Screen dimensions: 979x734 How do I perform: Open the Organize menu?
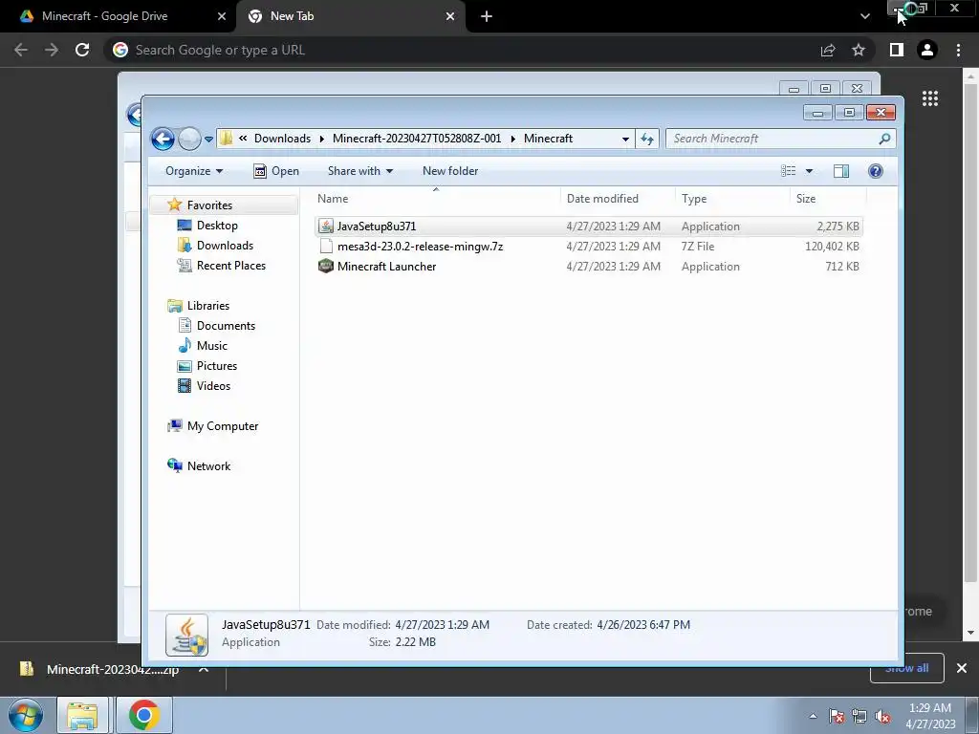tap(194, 171)
